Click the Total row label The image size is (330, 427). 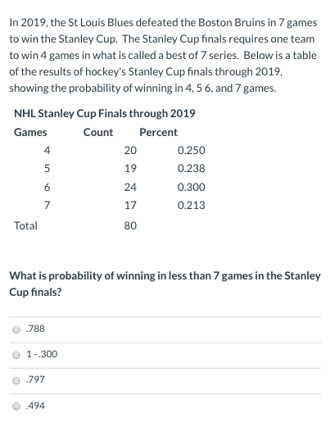tap(25, 226)
